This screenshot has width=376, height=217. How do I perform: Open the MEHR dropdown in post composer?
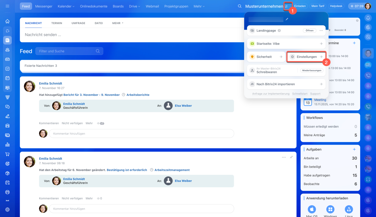117,23
